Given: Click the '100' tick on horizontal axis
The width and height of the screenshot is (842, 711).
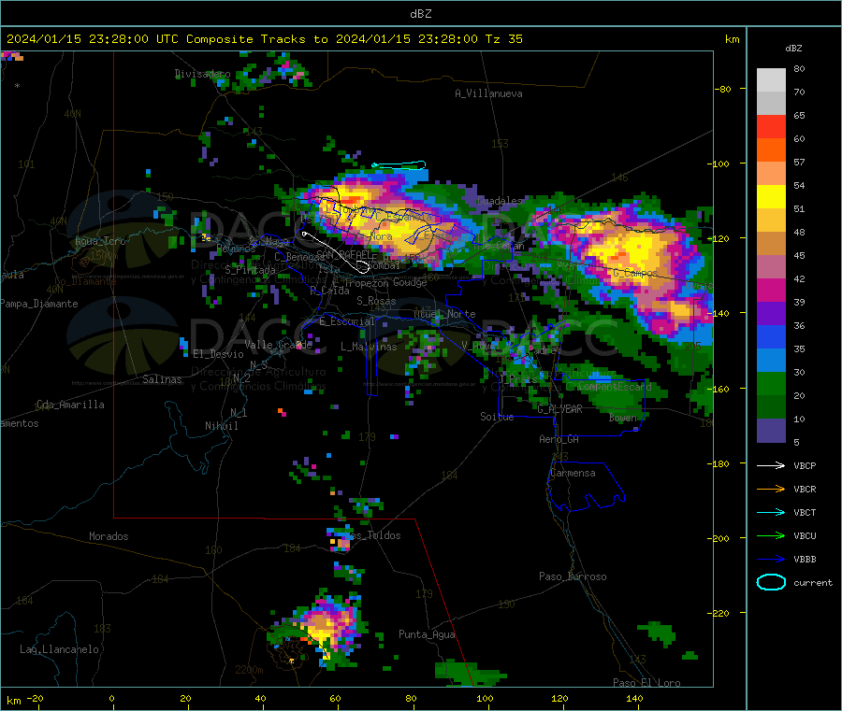Looking at the screenshot, I should 485,698.
